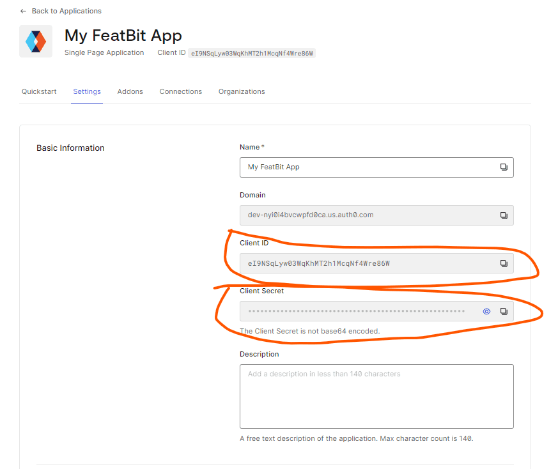Click the FeatBit app logo thumbnail

coord(36,42)
